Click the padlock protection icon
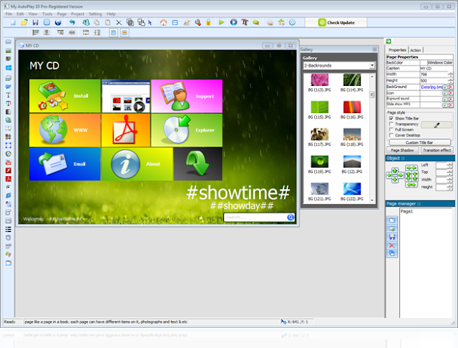This screenshot has width=458, height=348. pos(208,22)
